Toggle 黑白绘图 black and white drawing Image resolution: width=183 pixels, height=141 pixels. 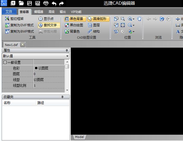pyautogui.click(x=74, y=25)
